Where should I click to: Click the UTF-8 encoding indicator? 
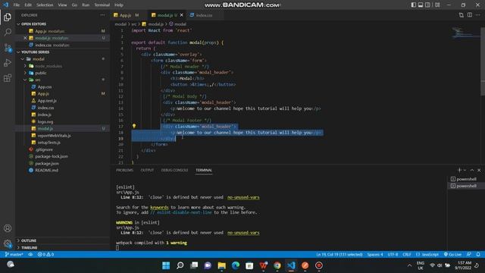393,255
